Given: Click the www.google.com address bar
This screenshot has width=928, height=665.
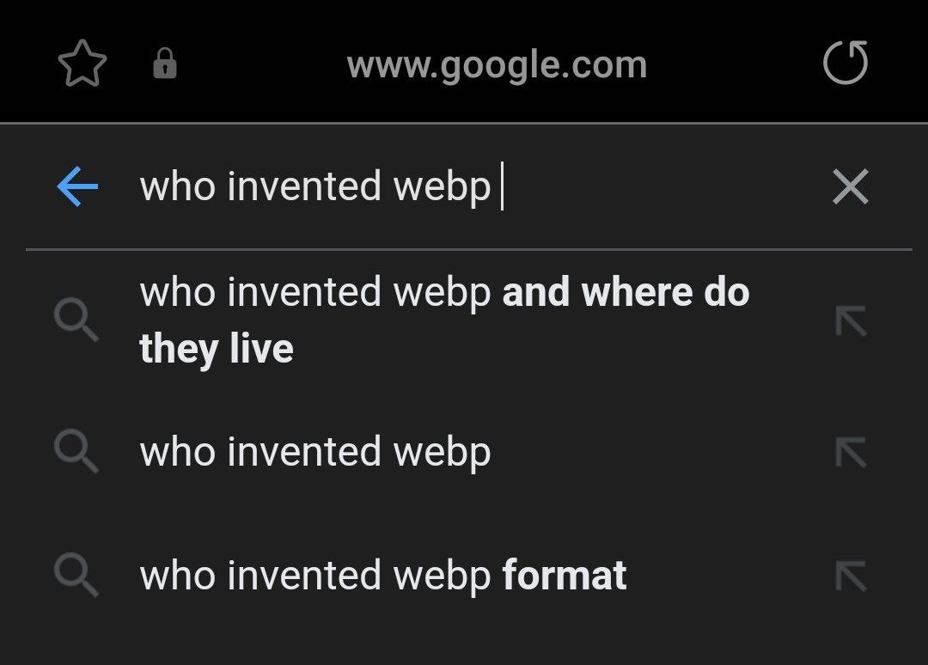Looking at the screenshot, I should point(497,65).
